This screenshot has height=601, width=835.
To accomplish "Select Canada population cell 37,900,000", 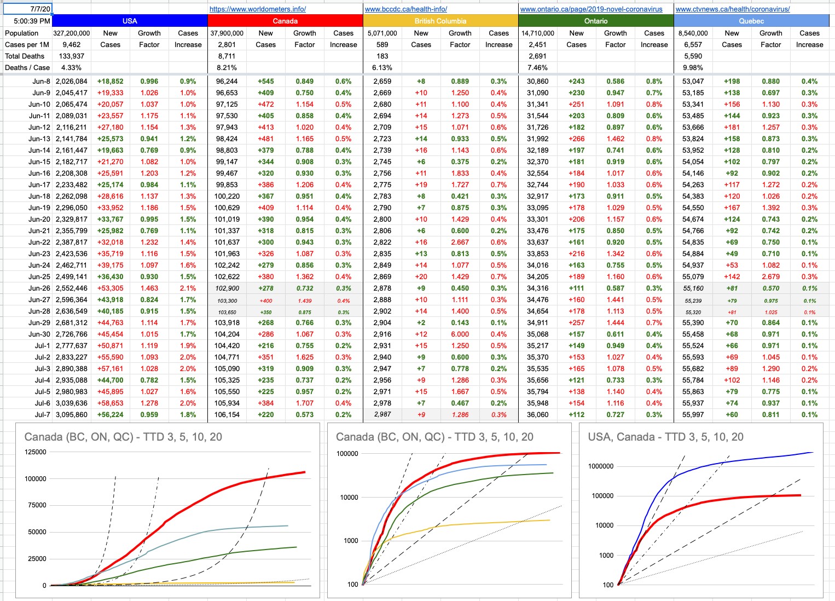I will [x=227, y=33].
